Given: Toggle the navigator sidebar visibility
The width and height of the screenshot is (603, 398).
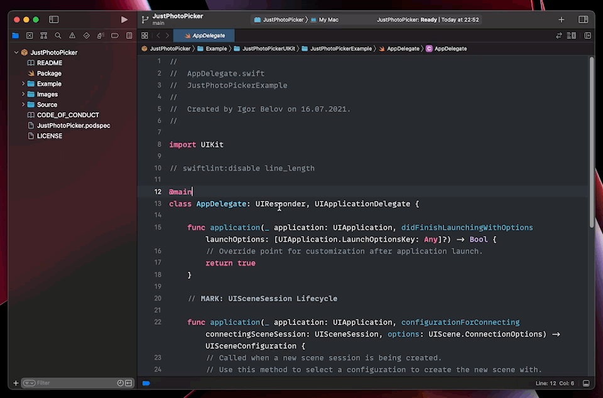Looking at the screenshot, I should [53, 19].
